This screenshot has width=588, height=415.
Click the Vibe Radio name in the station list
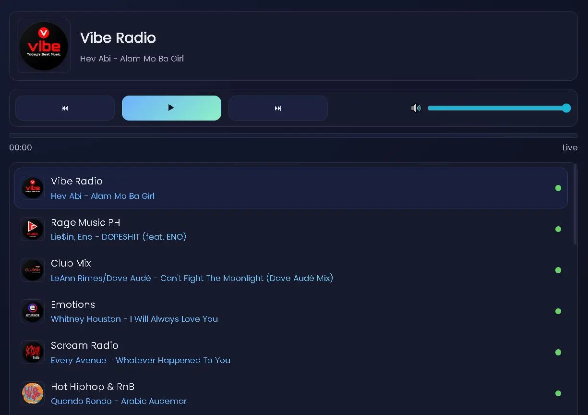coord(77,181)
